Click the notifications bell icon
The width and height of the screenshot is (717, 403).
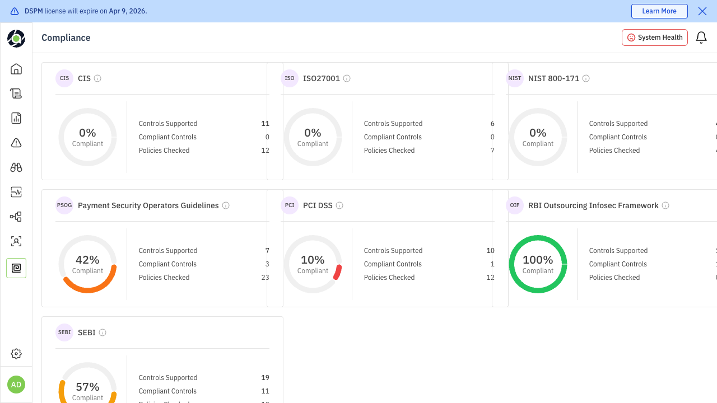coord(701,38)
